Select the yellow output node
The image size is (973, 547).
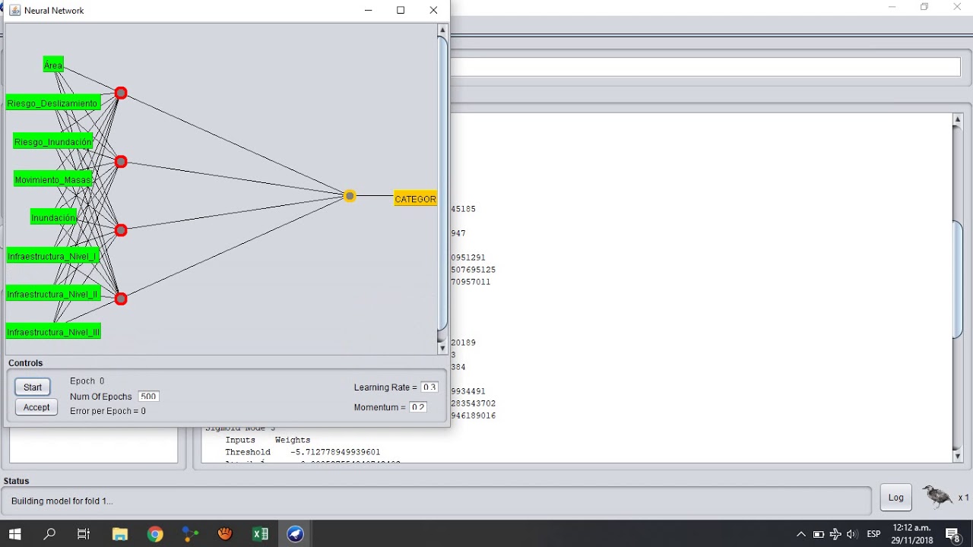pyautogui.click(x=350, y=196)
